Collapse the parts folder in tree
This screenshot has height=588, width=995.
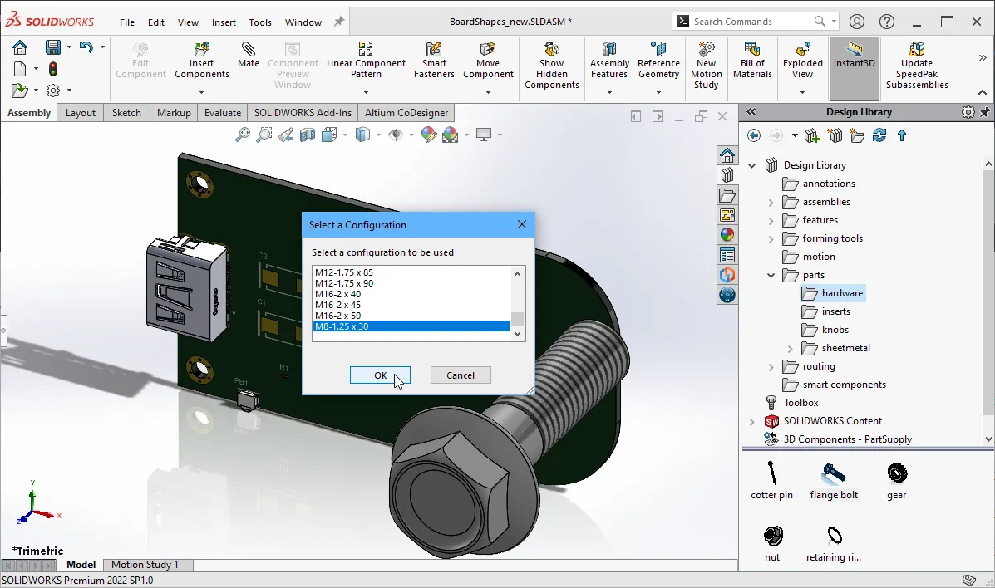(771, 275)
